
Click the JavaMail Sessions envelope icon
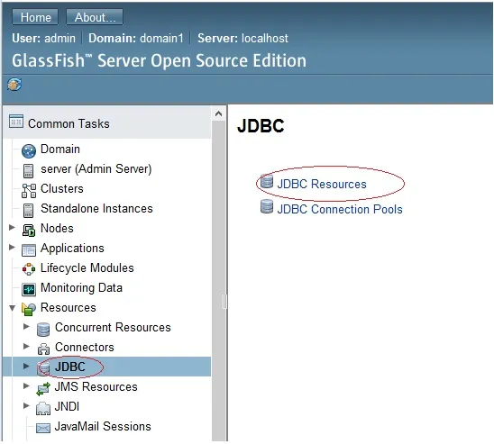coord(43,428)
